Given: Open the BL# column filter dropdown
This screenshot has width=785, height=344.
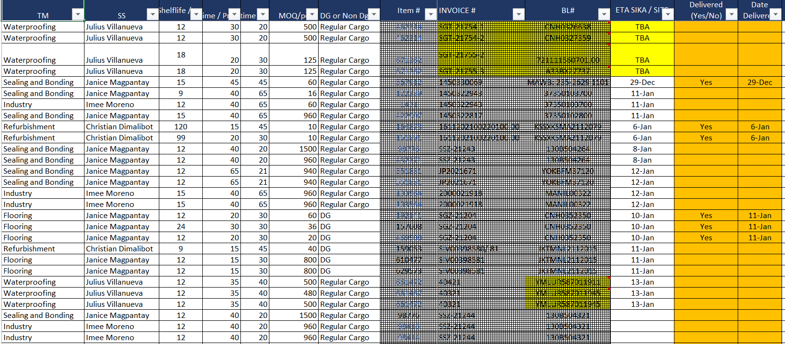Looking at the screenshot, I should tap(604, 15).
